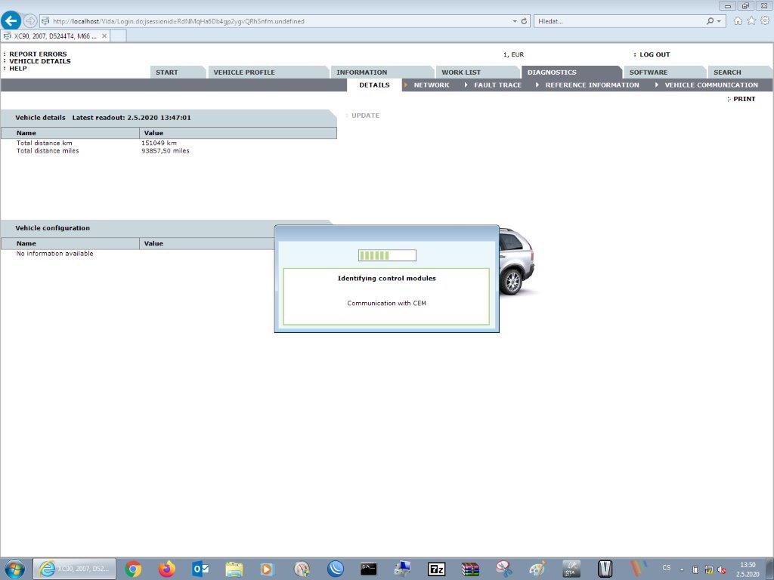
Task: Launch 7-Zip from the taskbar
Action: pyautogui.click(x=437, y=569)
